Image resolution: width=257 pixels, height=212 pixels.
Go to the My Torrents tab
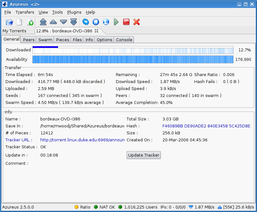click(14, 31)
